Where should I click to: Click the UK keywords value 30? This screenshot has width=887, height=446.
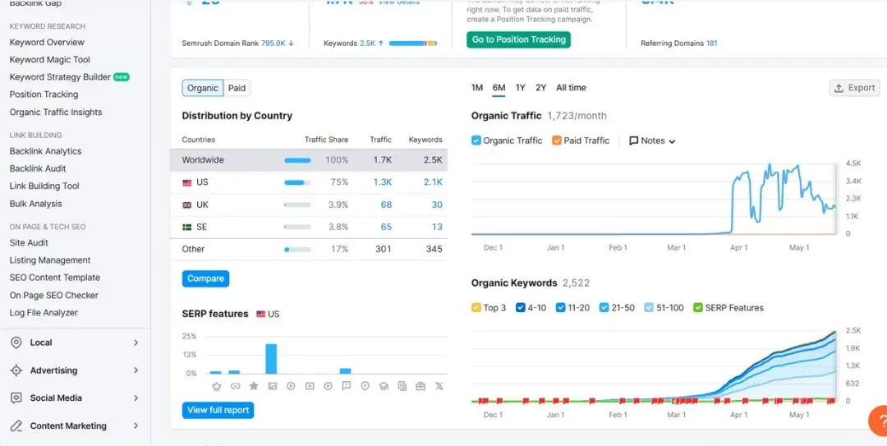point(437,205)
